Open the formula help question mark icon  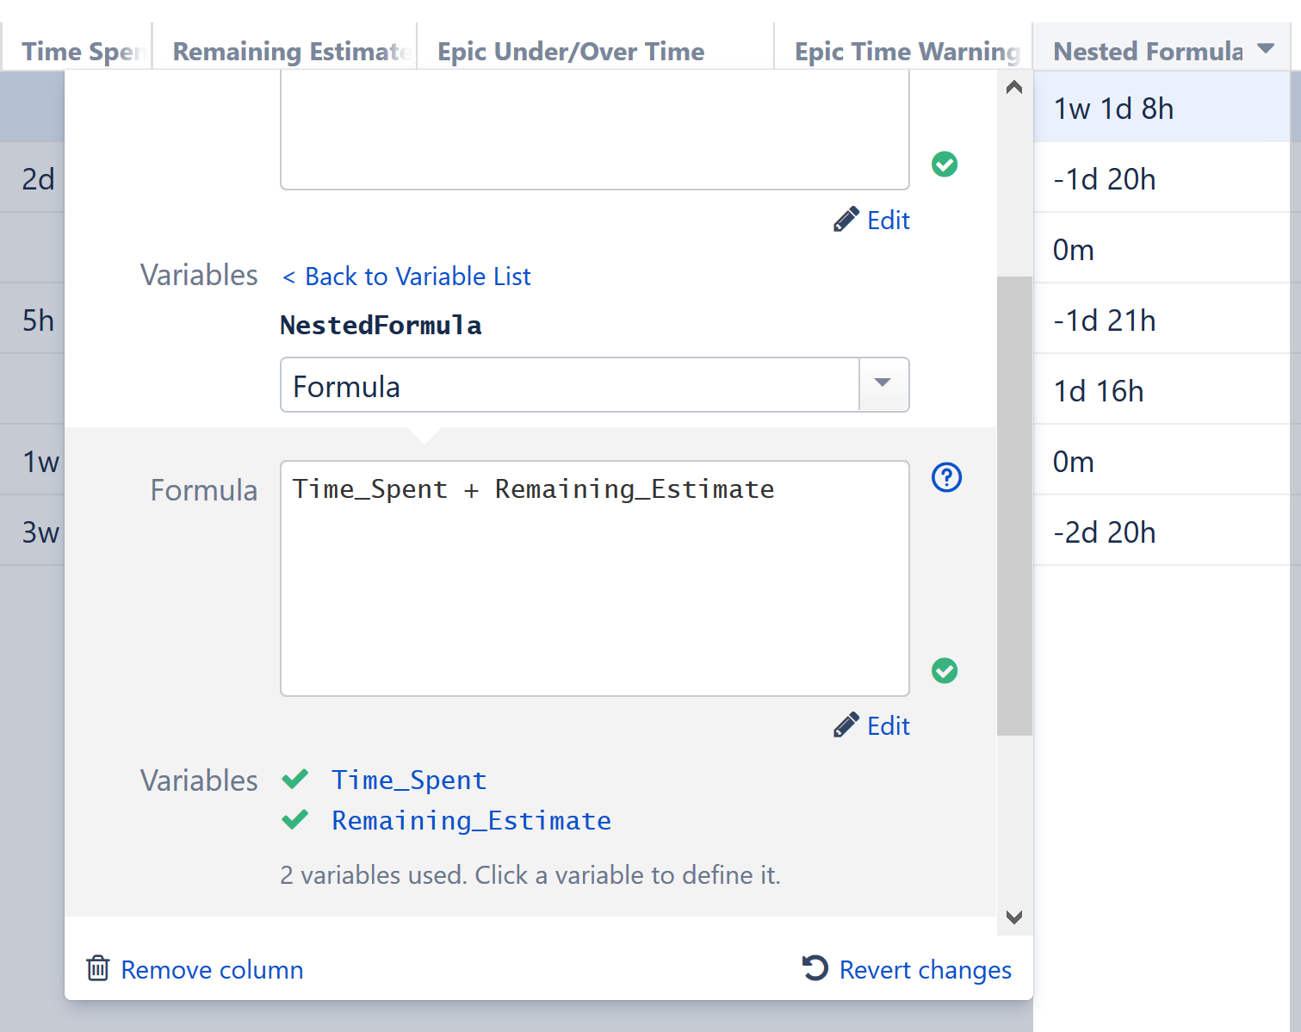coord(946,477)
